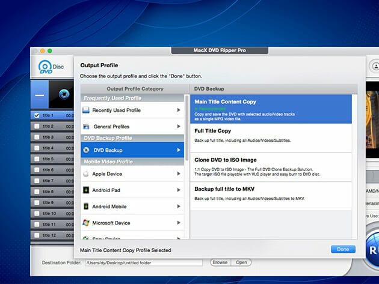Click the Browse button
Viewport: 379px width, 284px height.
click(220, 262)
